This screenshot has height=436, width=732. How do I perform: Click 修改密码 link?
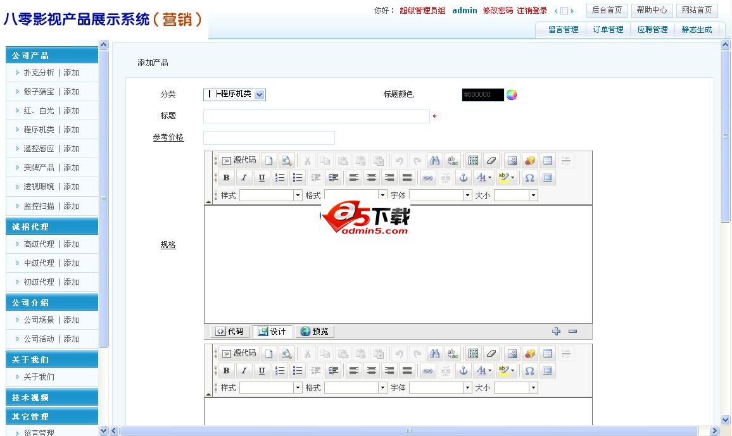pyautogui.click(x=498, y=11)
